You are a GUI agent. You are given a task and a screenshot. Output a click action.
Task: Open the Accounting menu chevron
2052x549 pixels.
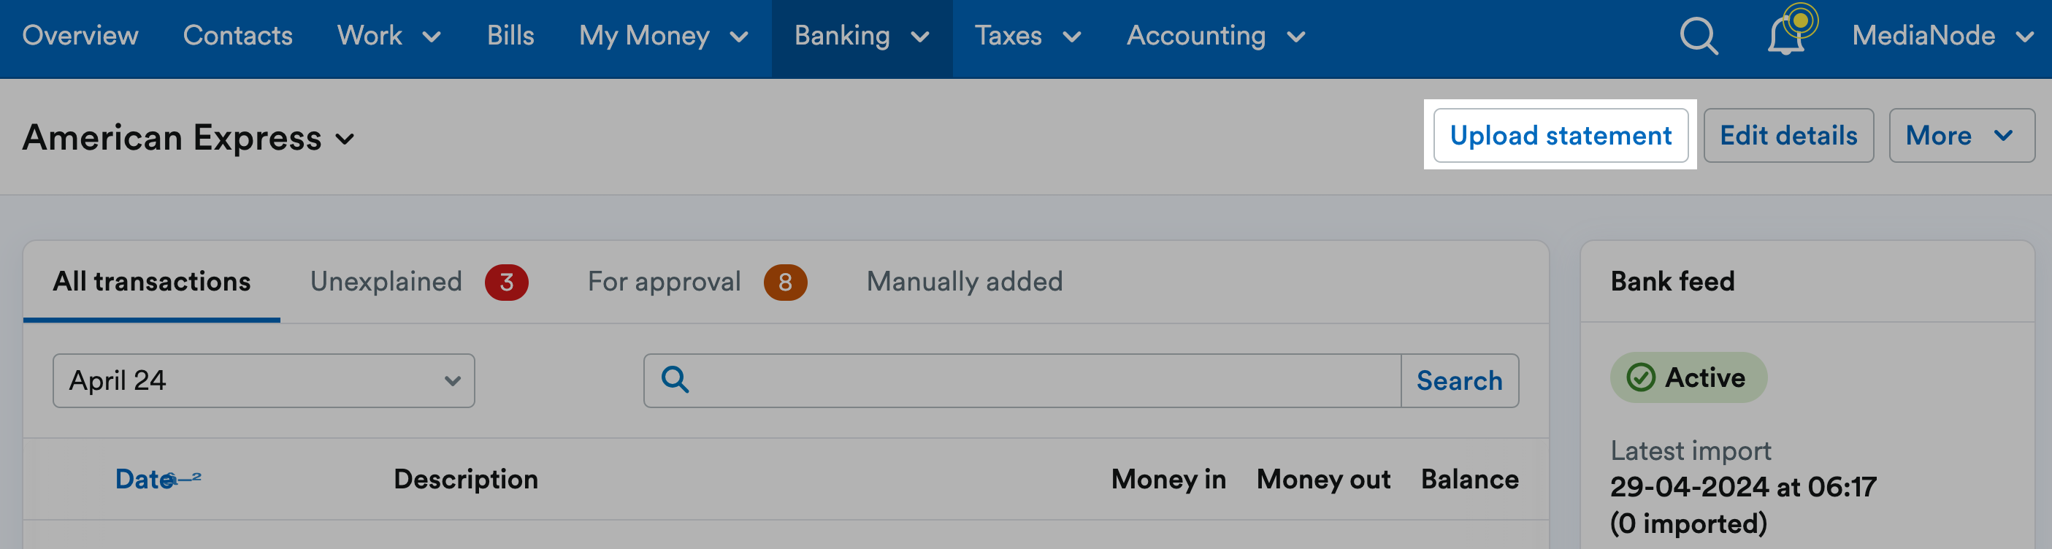point(1298,37)
